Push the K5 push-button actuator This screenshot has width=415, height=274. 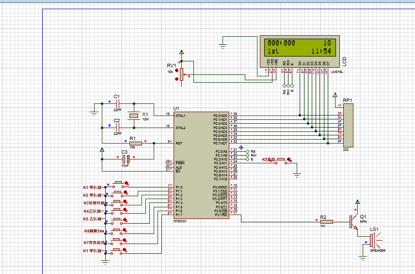(x=117, y=219)
